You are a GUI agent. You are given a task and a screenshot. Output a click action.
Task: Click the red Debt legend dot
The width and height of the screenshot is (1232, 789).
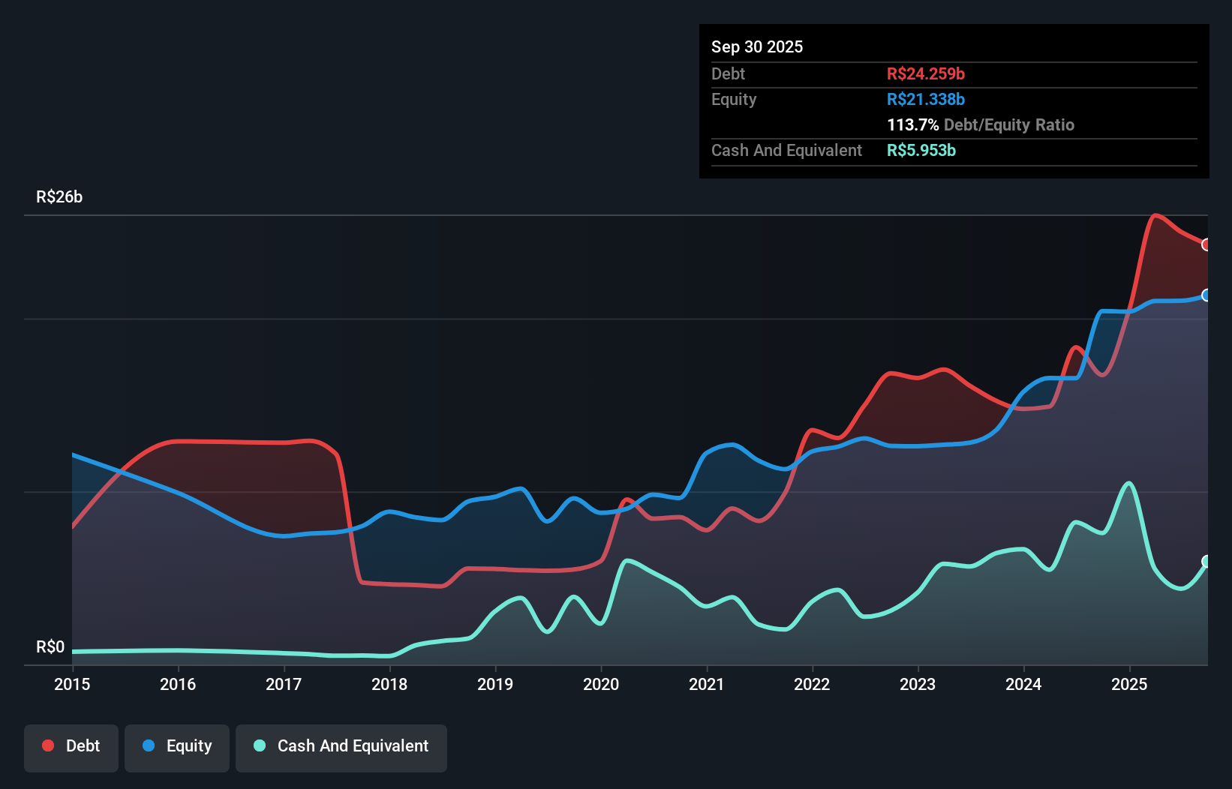point(47,745)
